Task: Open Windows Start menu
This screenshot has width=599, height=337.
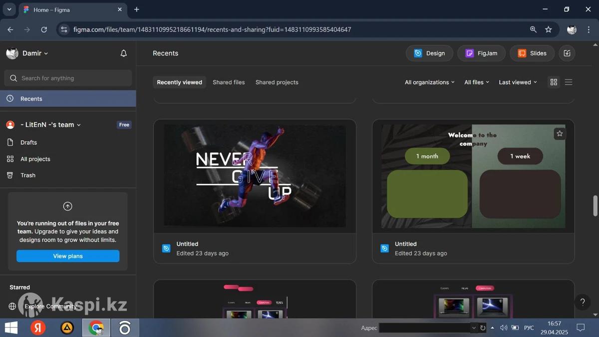Action: pos(11,328)
